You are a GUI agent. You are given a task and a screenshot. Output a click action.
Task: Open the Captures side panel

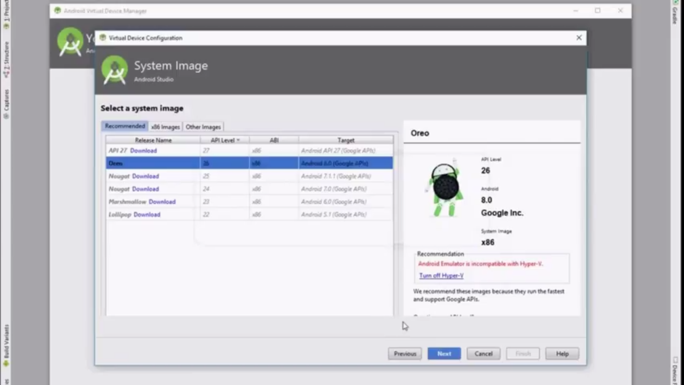point(6,104)
